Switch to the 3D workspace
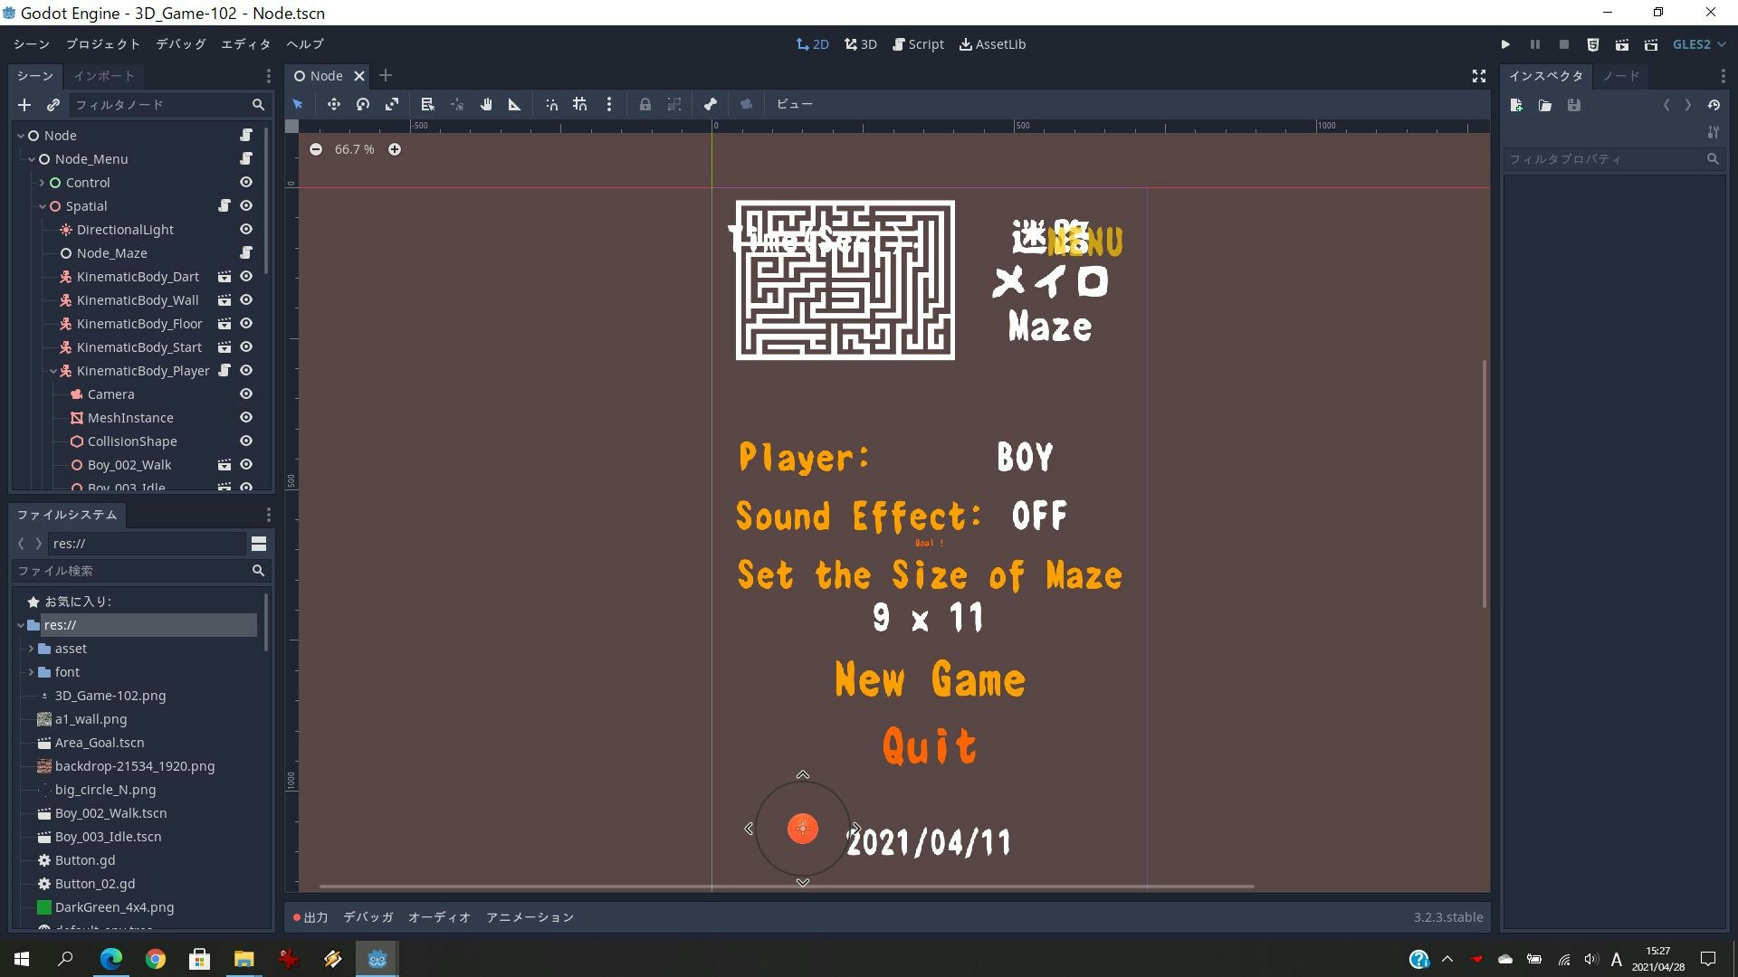The height and width of the screenshot is (977, 1738). pos(859,43)
